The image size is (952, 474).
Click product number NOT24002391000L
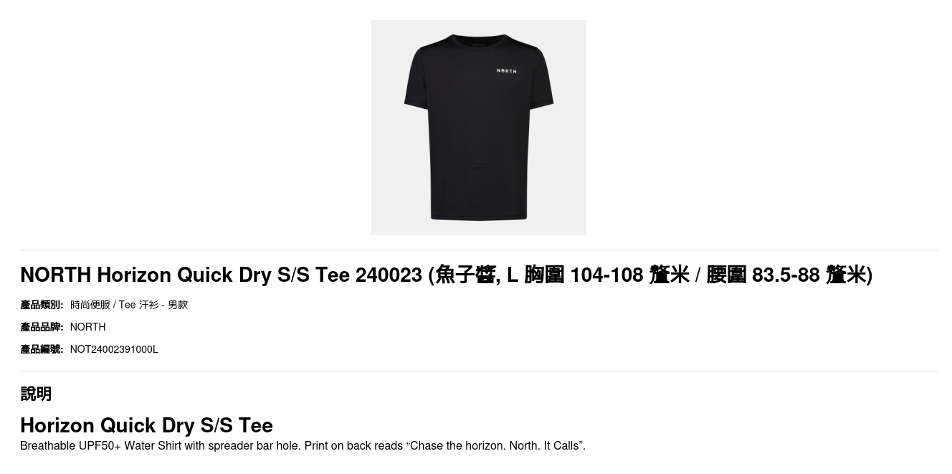click(x=114, y=349)
